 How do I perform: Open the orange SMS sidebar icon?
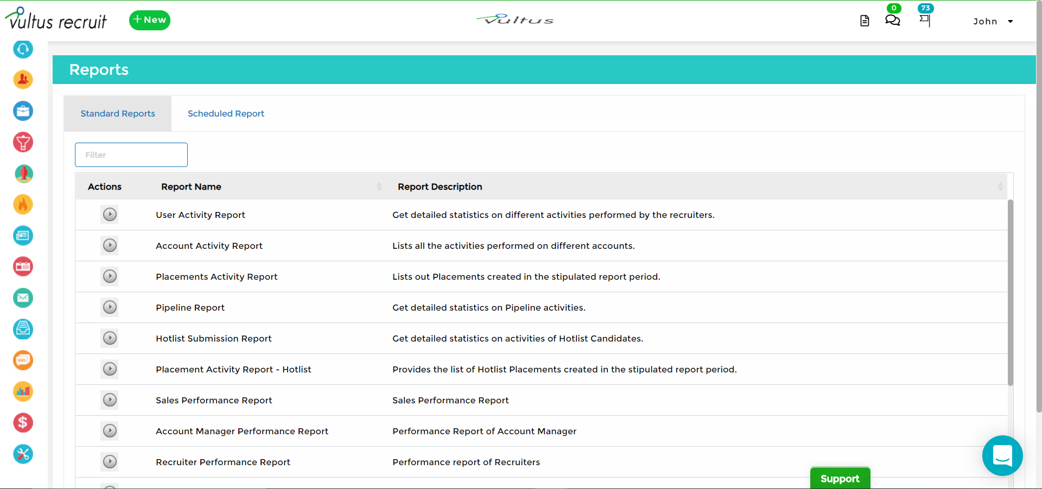click(x=23, y=360)
